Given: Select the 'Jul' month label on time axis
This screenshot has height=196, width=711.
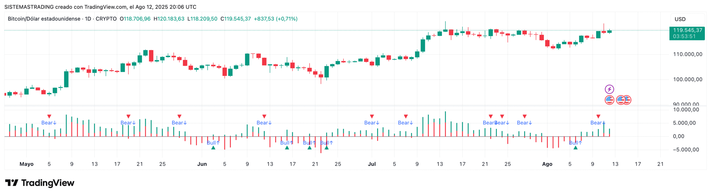Looking at the screenshot, I should click(x=372, y=164).
